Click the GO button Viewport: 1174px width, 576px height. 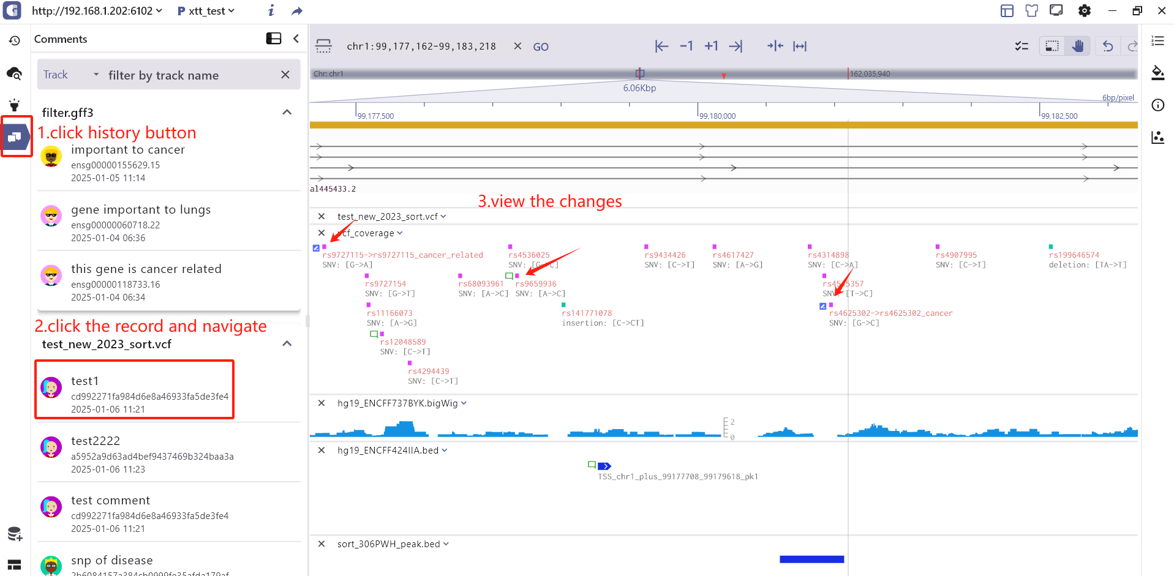coord(541,47)
